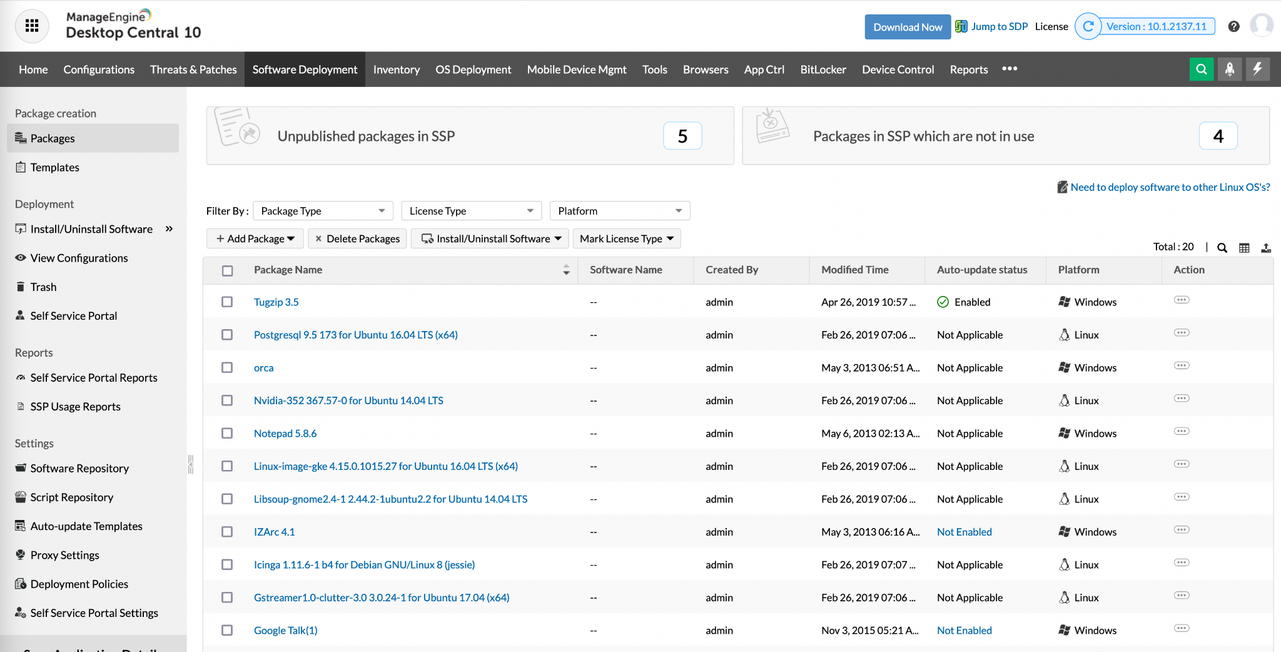
Task: Open the help question mark icon
Action: coord(1233,26)
